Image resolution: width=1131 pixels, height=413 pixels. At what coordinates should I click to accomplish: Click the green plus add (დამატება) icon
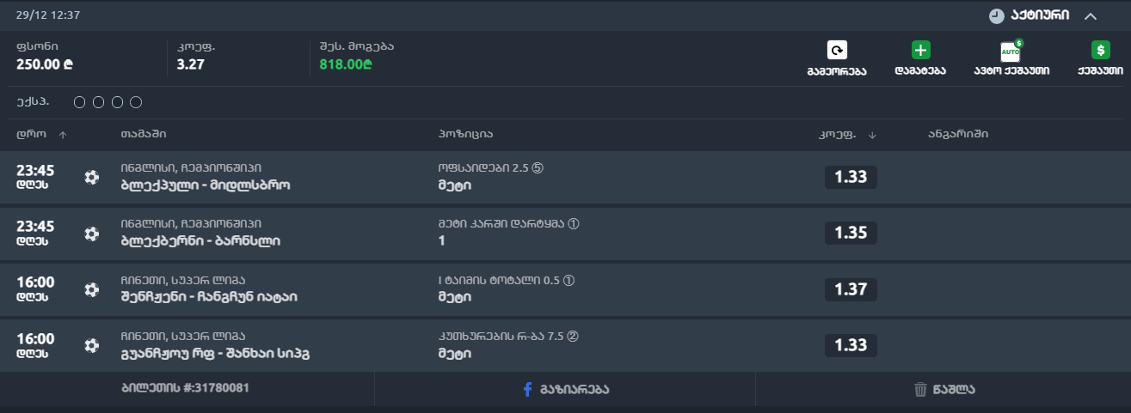tap(921, 51)
